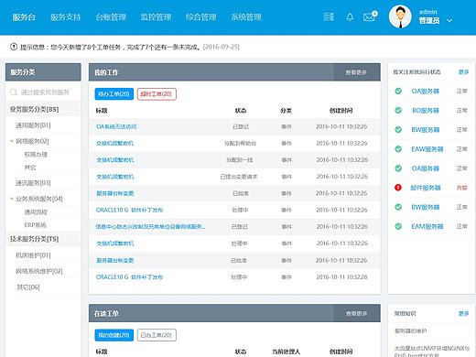Open the list view icon in header
The width and height of the screenshot is (476, 357).
329,16
